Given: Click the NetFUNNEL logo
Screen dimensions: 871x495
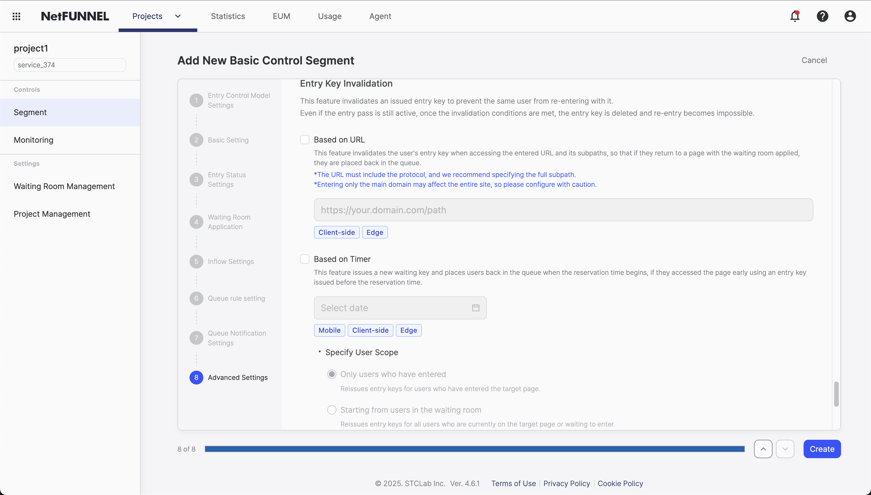Looking at the screenshot, I should (75, 16).
